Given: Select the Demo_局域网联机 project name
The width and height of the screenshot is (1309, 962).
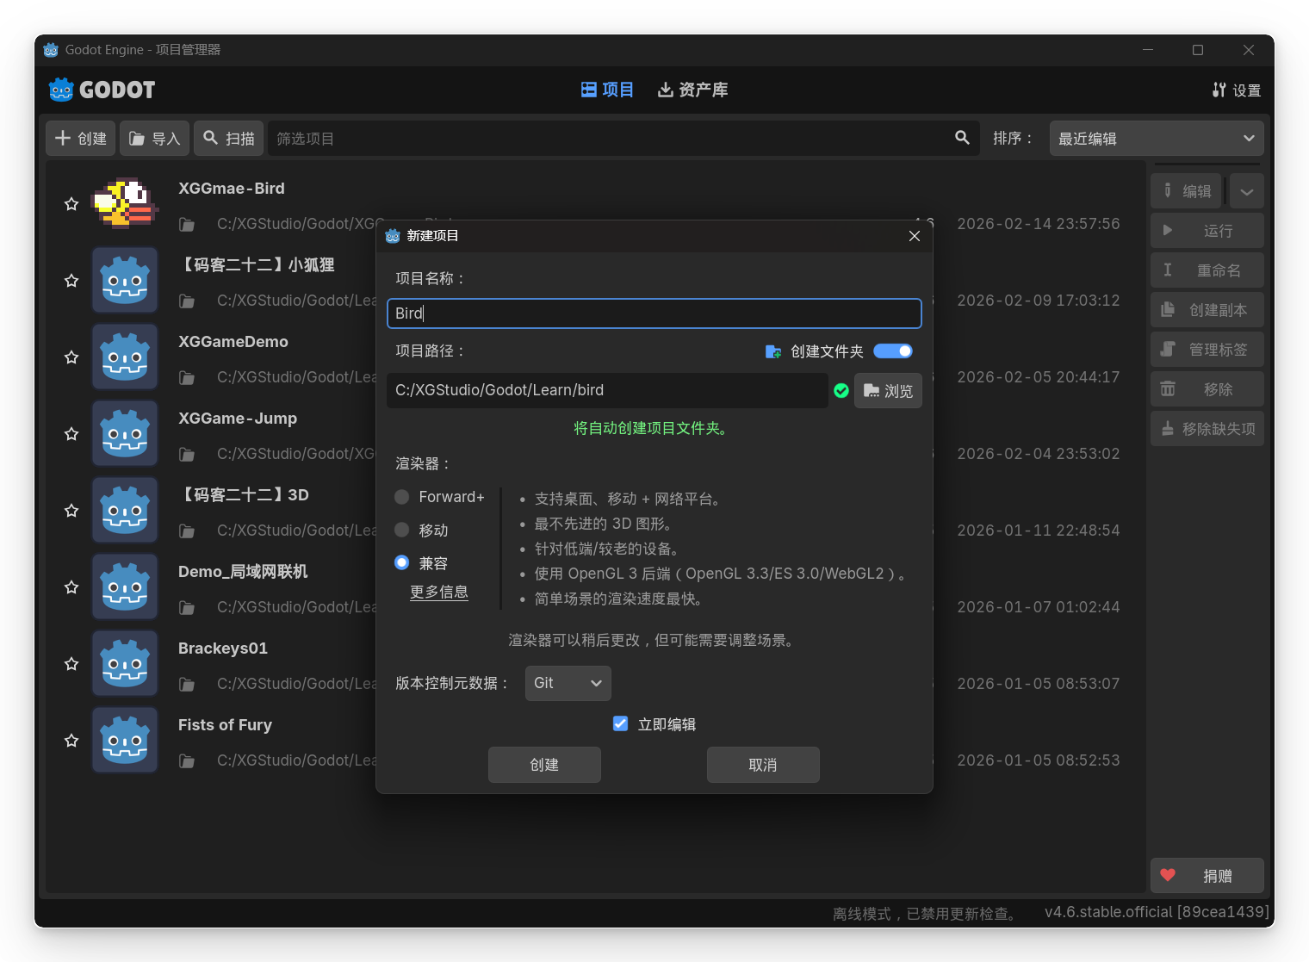Looking at the screenshot, I should point(243,572).
